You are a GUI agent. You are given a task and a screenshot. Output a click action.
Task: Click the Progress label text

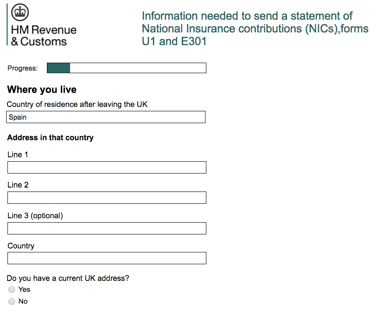(x=23, y=68)
